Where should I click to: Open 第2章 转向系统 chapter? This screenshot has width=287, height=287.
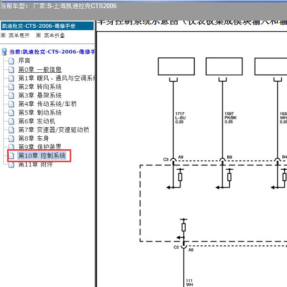40,87
